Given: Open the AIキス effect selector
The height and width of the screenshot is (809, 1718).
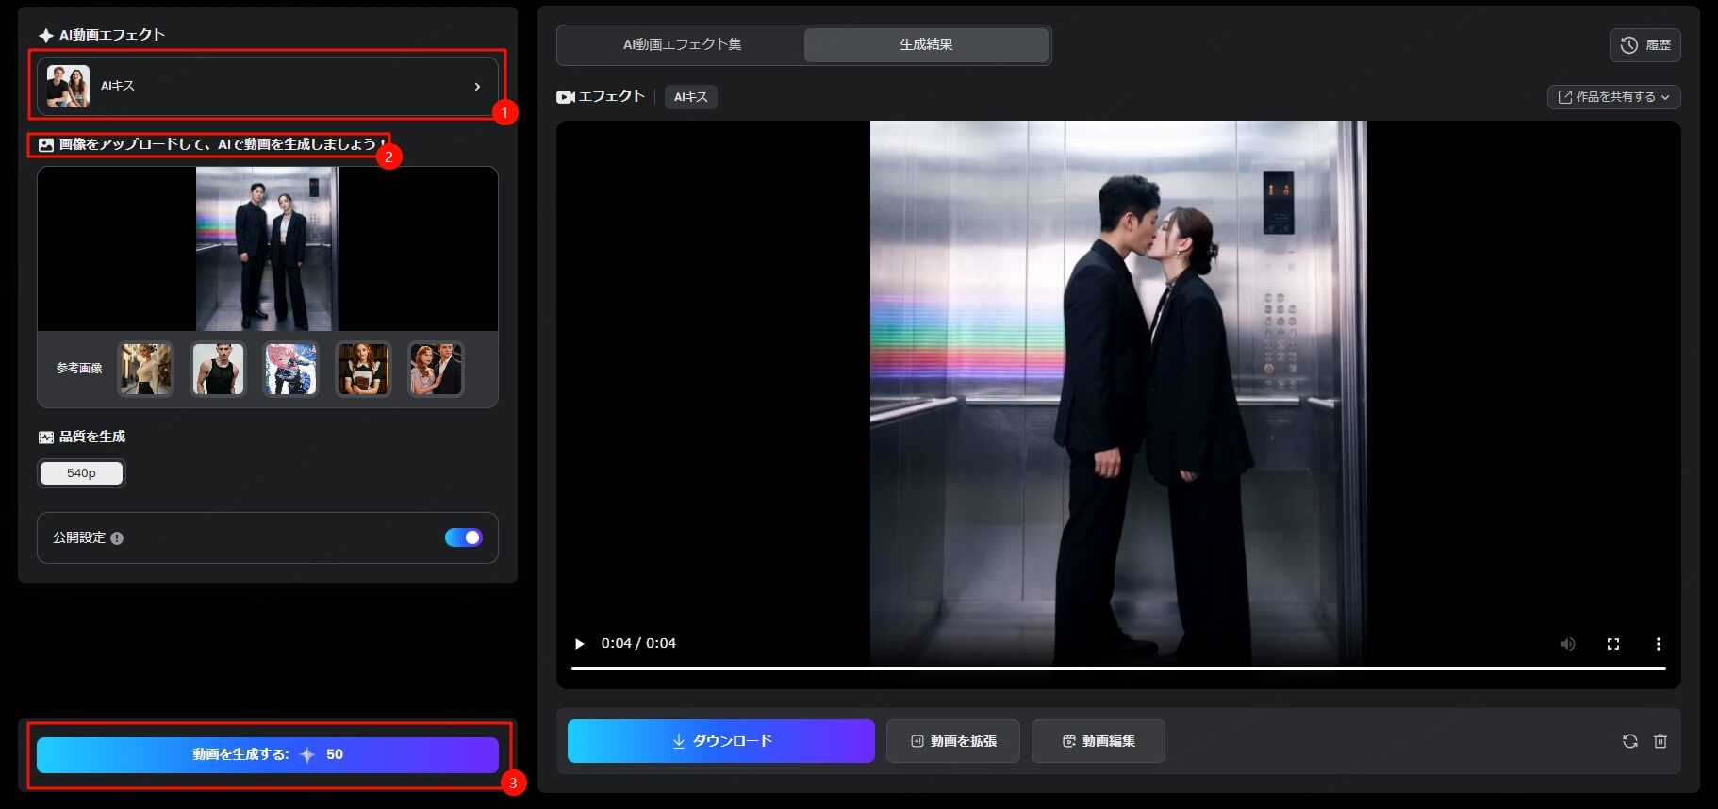Looking at the screenshot, I should (267, 86).
